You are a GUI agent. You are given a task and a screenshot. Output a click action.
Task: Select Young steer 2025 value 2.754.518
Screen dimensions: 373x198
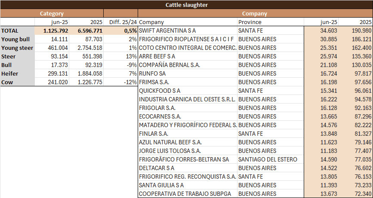pyautogui.click(x=86, y=48)
